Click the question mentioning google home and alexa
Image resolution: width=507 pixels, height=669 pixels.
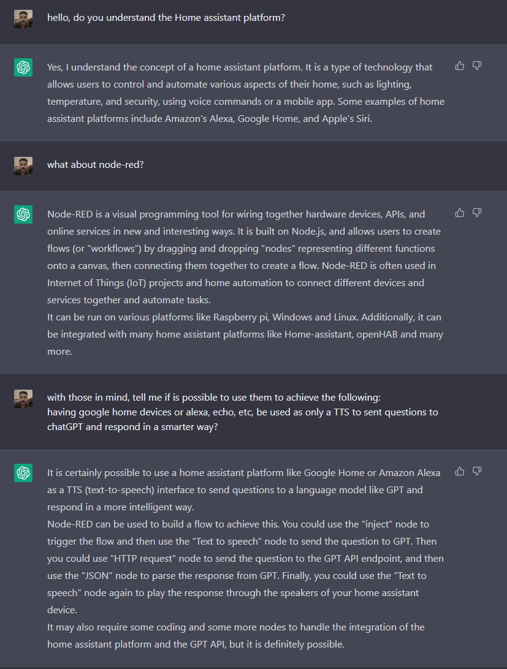click(245, 412)
